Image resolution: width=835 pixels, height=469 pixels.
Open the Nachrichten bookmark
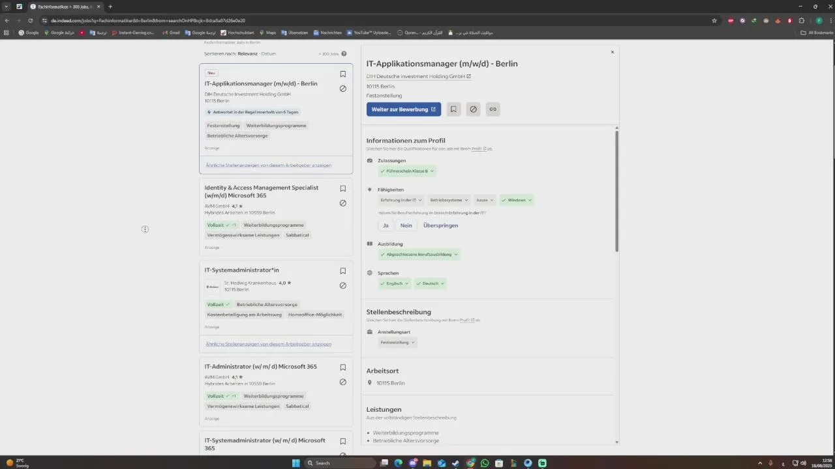tap(327, 33)
